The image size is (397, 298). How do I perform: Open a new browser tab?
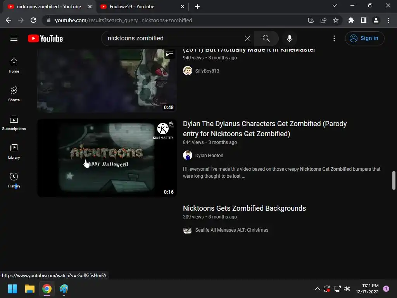coord(197,7)
